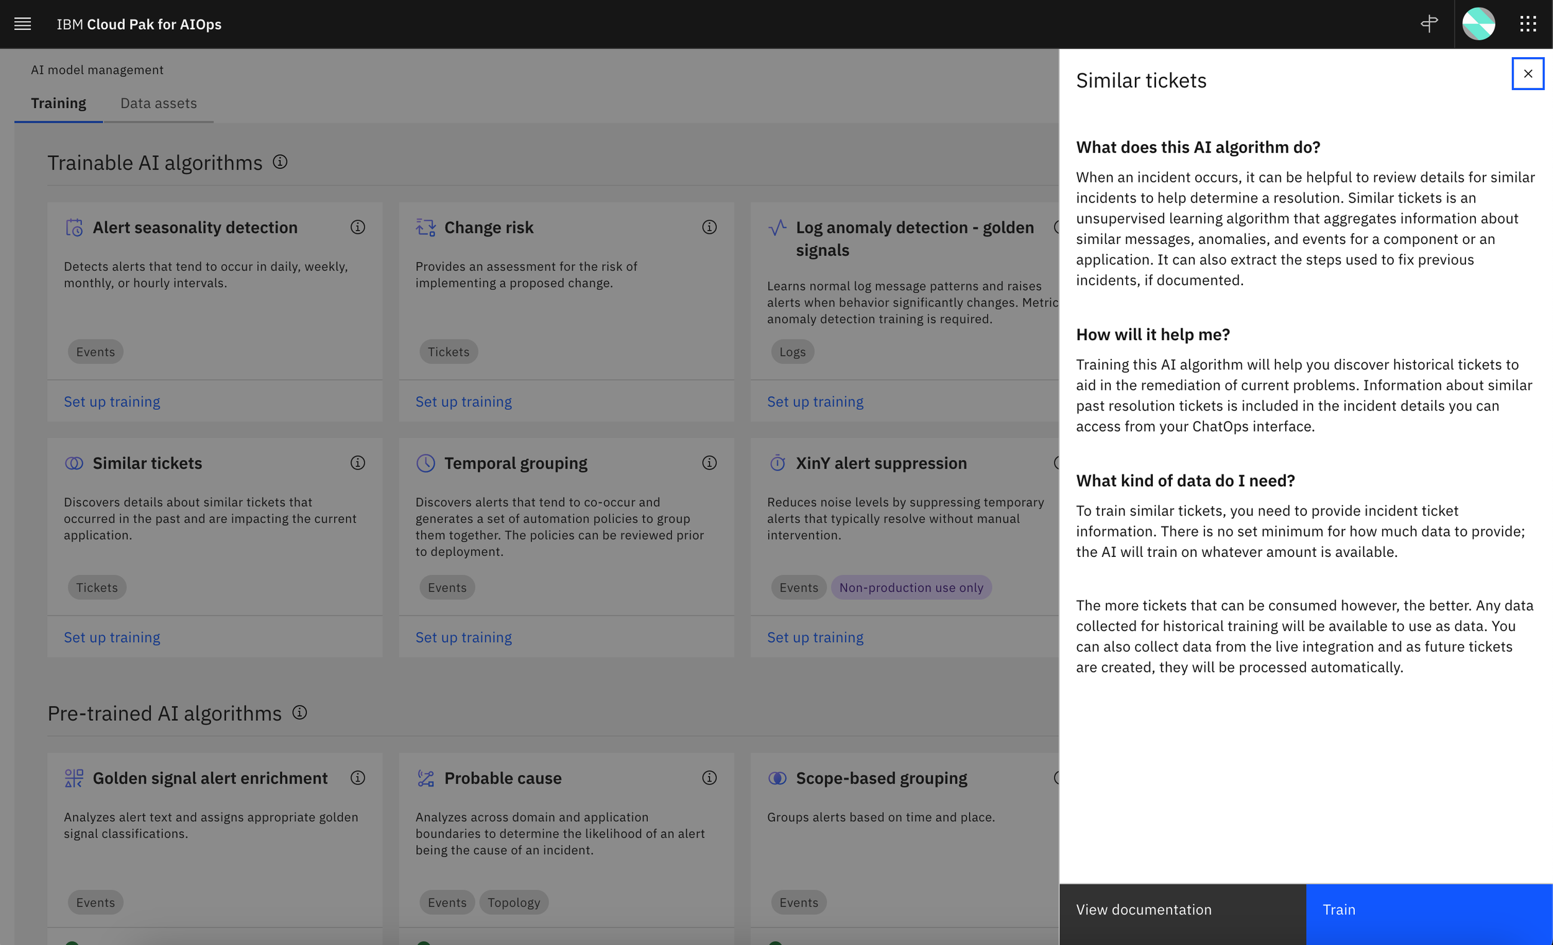Click the Non-production use only tag
The image size is (1553, 945).
[x=911, y=587]
